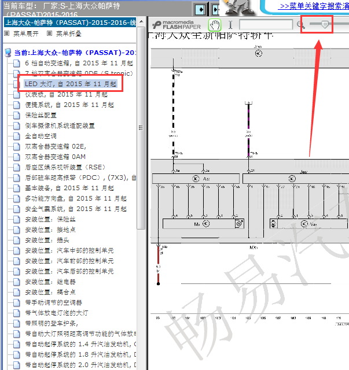Open 带自动大灯照明距离调节功能的气体放电 entry
Image resolution: width=349 pixels, height=370 pixels.
pyautogui.click(x=80, y=334)
